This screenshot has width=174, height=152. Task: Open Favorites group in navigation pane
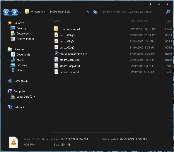(x=19, y=23)
